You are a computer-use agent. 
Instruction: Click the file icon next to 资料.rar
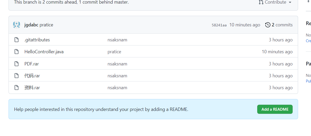17,88
